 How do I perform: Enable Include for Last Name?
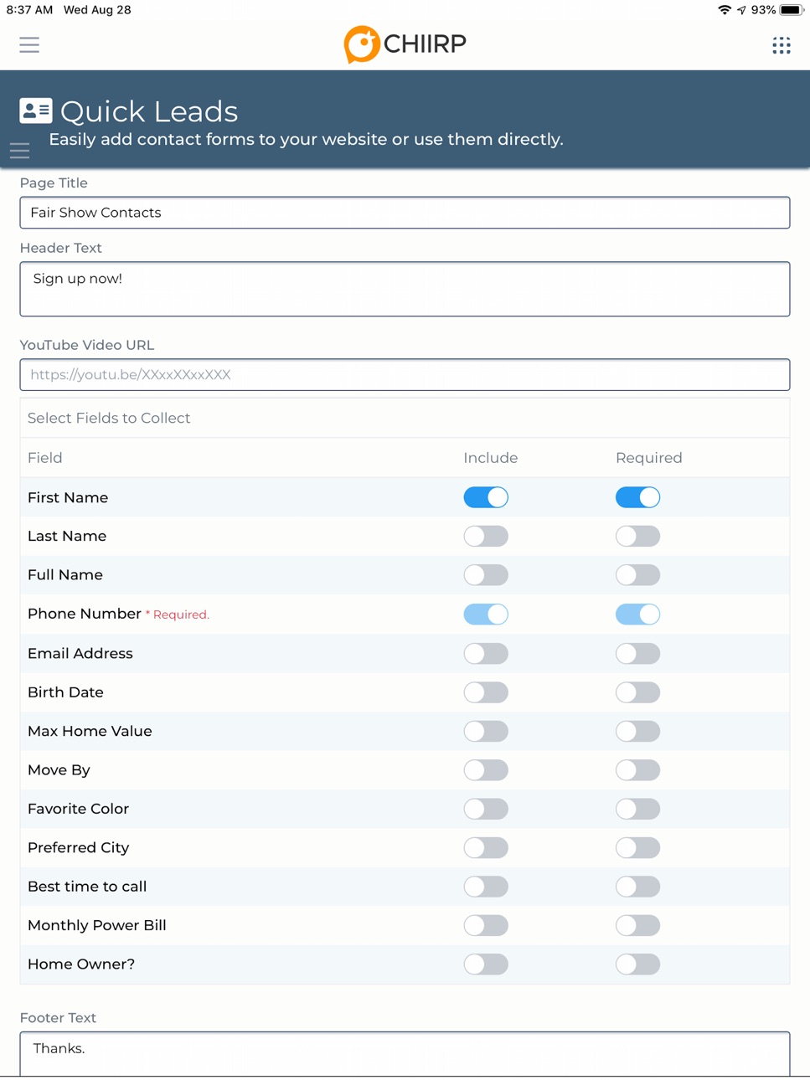click(x=486, y=536)
